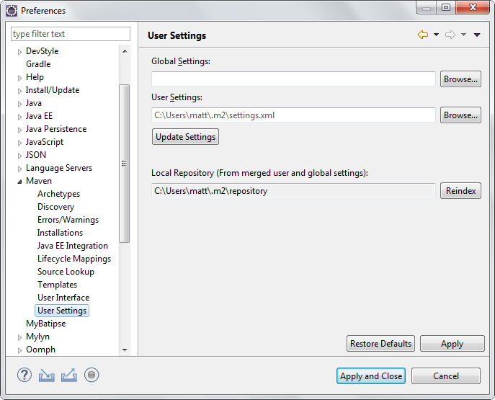Browse for Global Settings file

460,79
